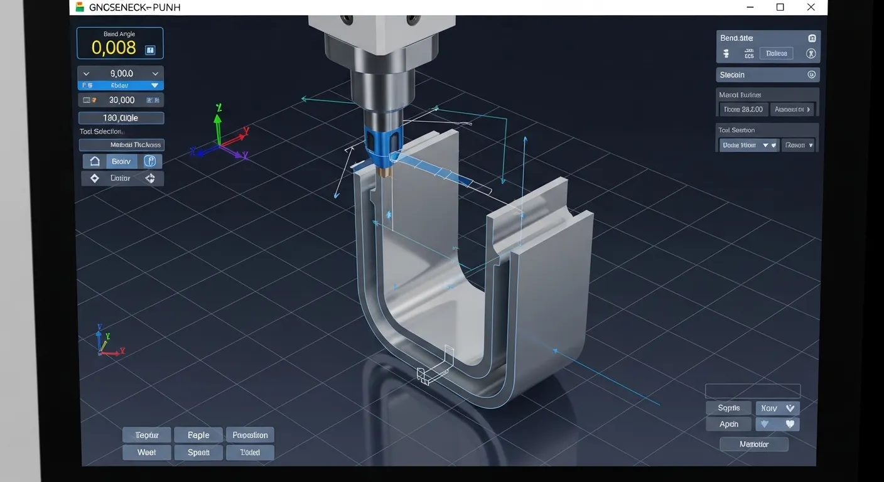
Task: Click the diamond icon left of Dotter
Action: (x=95, y=178)
